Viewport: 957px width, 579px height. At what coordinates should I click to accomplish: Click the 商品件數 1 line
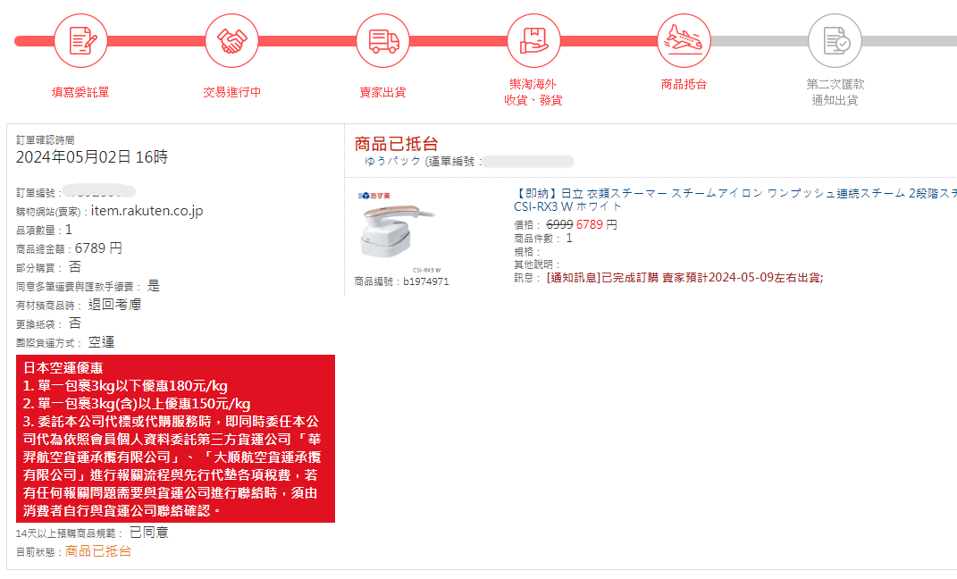(543, 238)
